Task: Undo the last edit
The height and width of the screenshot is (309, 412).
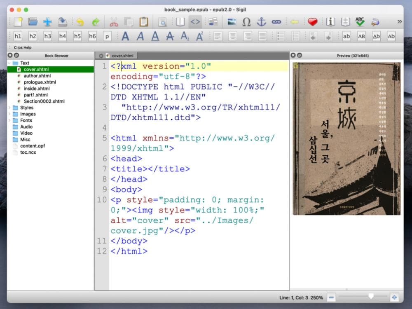Action: pos(80,22)
